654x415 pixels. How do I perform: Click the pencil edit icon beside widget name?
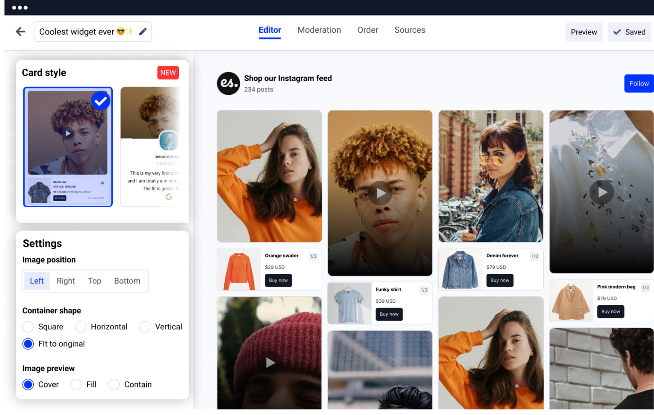click(143, 31)
